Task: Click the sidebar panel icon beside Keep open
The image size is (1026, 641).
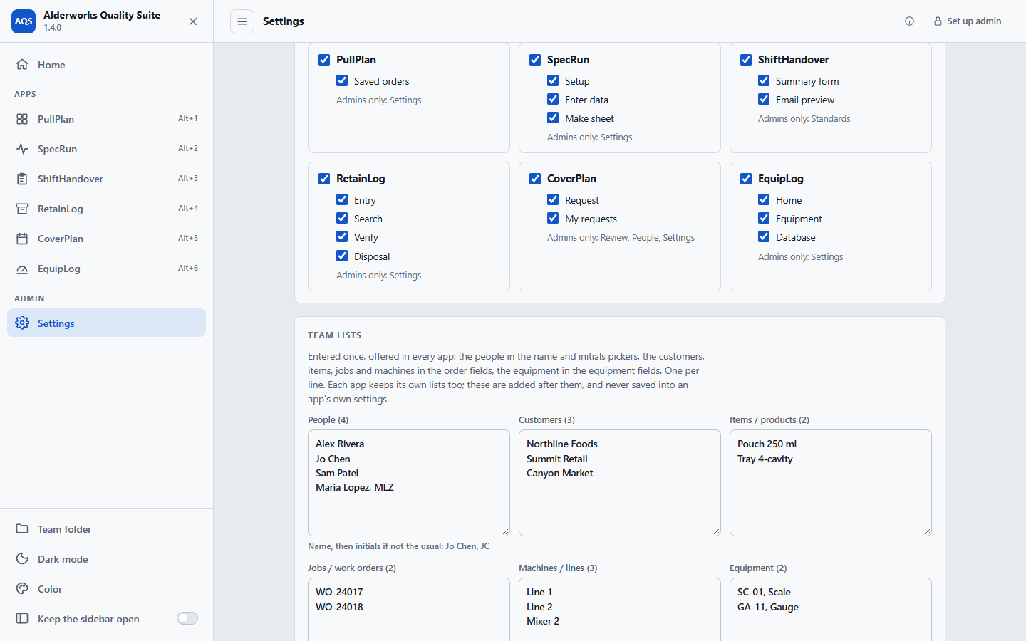Action: pos(22,619)
